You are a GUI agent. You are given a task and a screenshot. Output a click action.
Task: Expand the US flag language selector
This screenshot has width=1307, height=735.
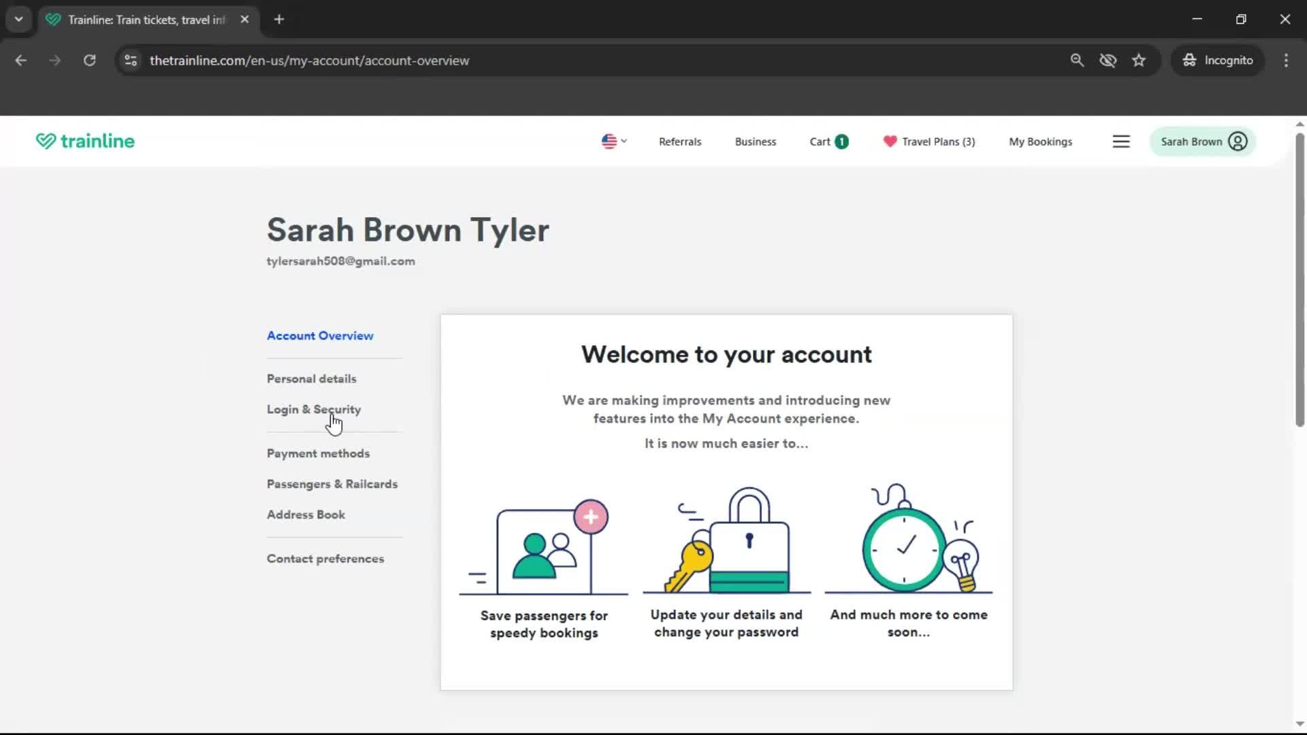613,142
